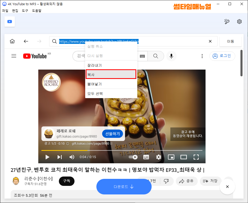
Task: Dislike the video with thumbs-down
Action: (166, 181)
